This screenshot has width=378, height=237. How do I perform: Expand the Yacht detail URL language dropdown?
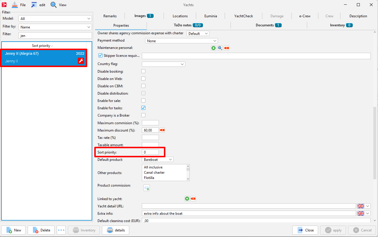[368, 206]
